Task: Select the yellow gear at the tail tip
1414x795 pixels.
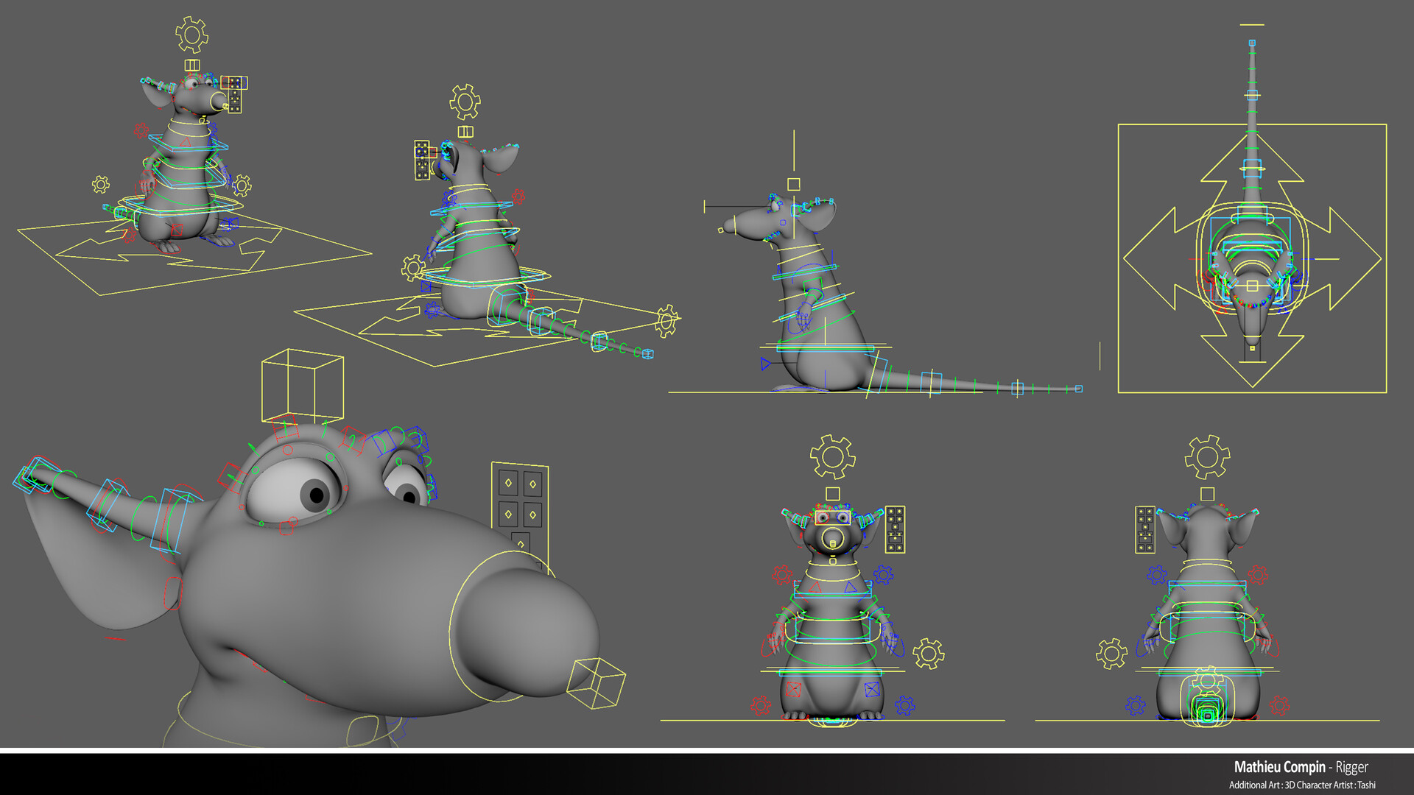Action: pos(667,320)
